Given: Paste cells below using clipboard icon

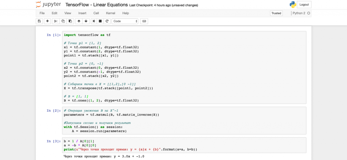Looking at the screenshot, I should tap(70, 21).
